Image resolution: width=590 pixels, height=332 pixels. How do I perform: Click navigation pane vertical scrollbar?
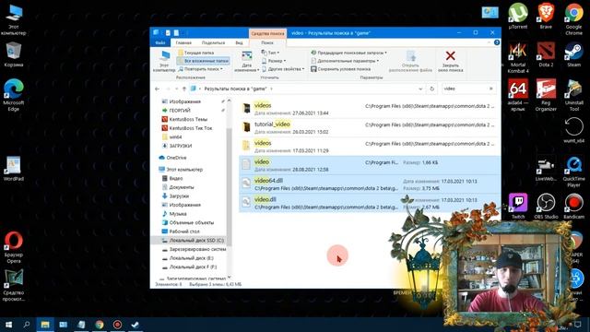point(229,188)
